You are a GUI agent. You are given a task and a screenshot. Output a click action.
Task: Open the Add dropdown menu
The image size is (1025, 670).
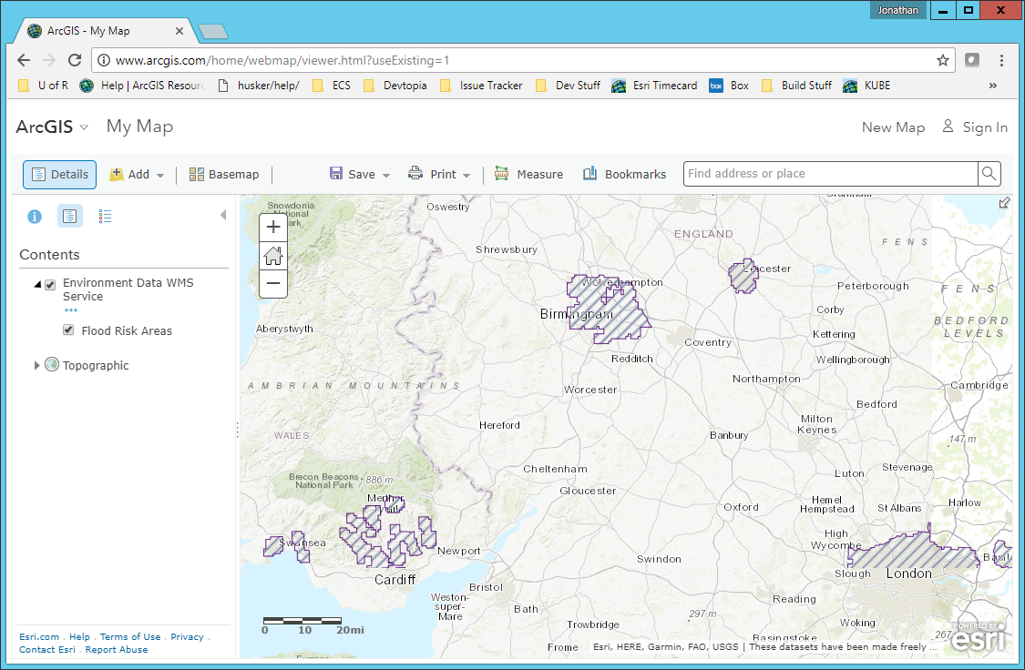click(x=137, y=174)
